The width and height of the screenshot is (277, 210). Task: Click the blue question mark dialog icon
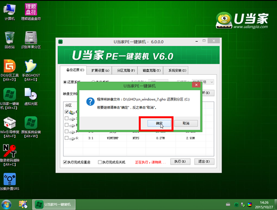(90, 101)
